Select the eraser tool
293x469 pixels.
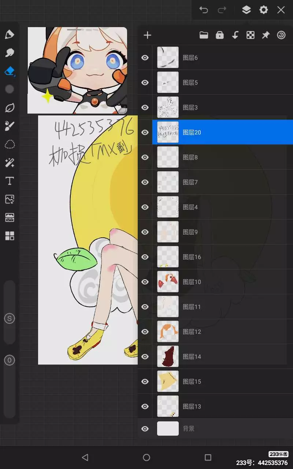tap(10, 71)
